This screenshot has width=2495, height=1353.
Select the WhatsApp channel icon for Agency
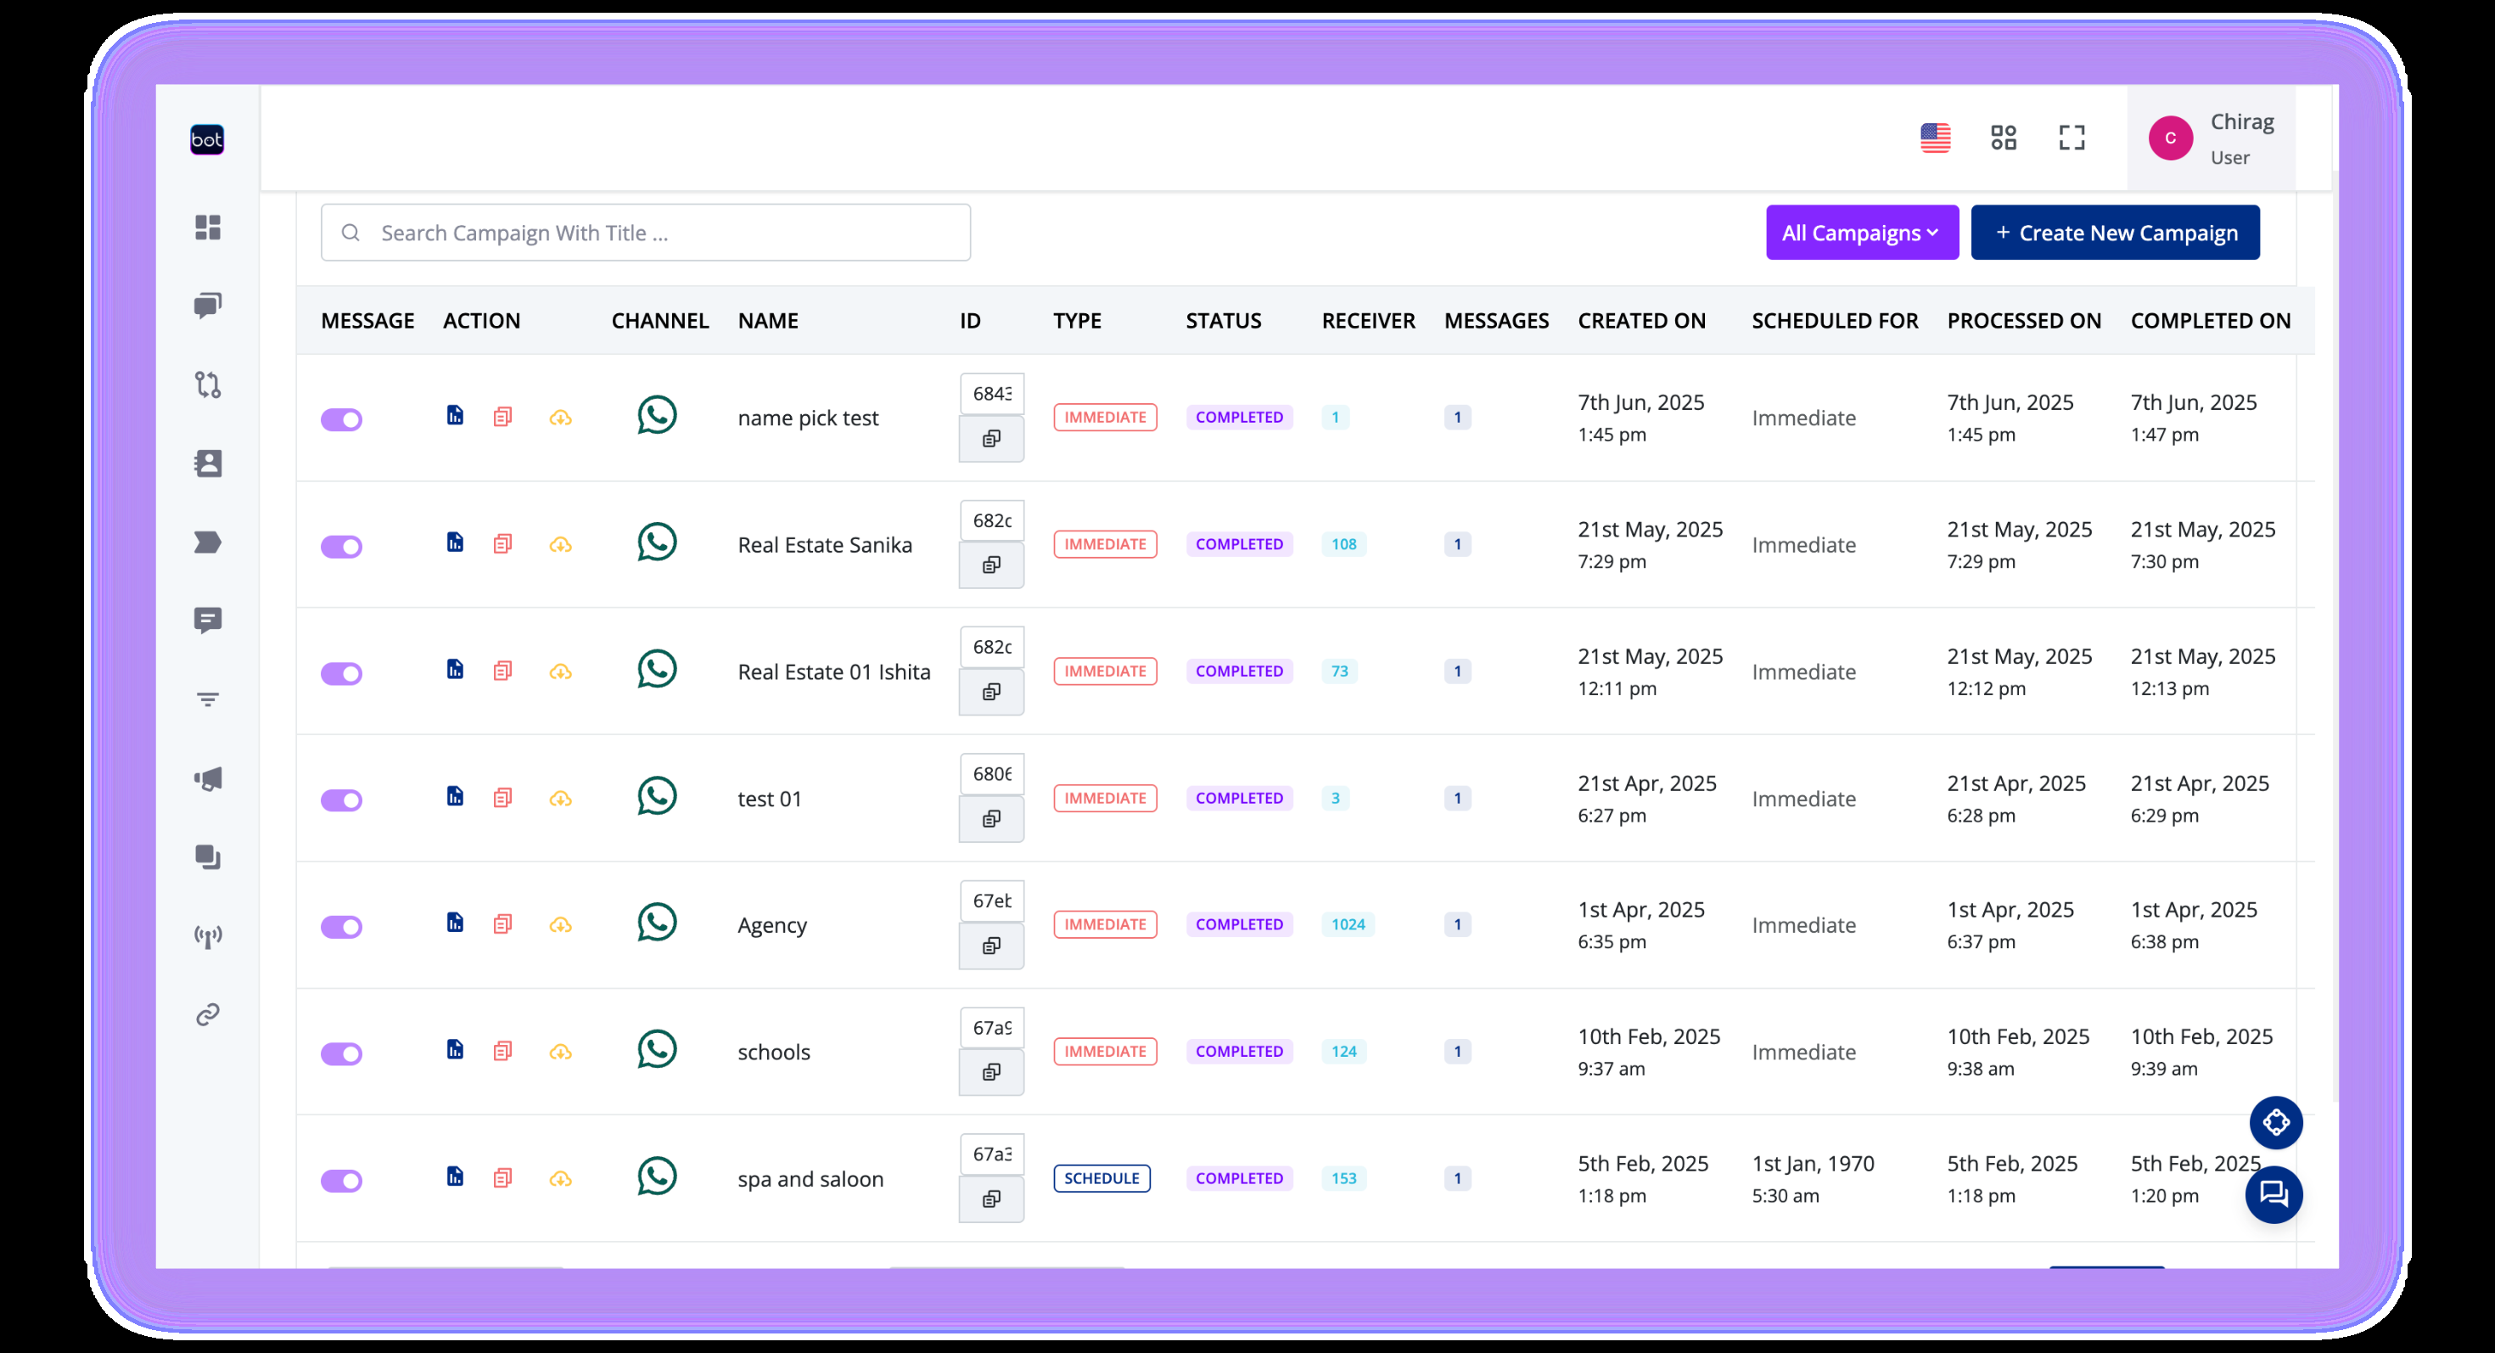(x=658, y=924)
